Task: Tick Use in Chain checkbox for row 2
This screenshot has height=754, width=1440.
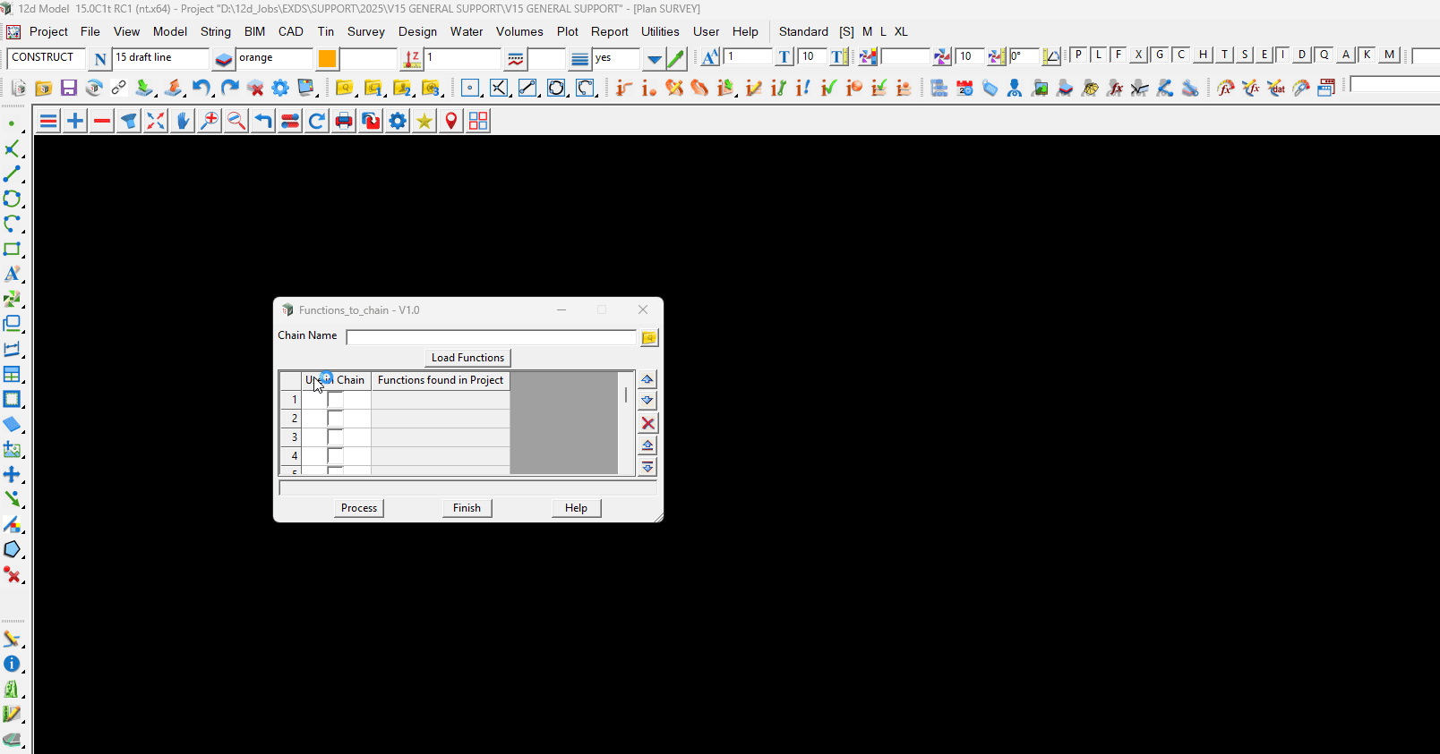Action: 335,419
